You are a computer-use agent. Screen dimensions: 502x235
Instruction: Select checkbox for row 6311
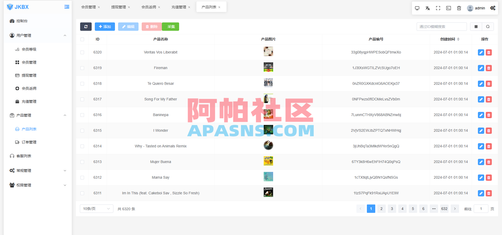pyautogui.click(x=82, y=193)
